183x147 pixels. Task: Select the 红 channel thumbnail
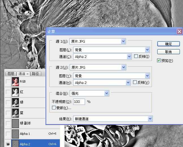tap(15, 92)
